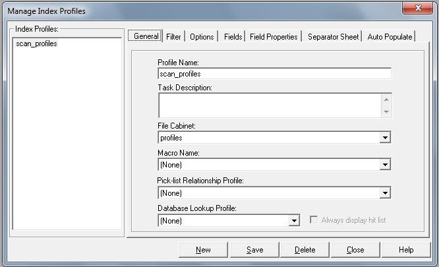Open the Separator Sheet tab
Viewport: 439px width, 267px height.
click(x=333, y=37)
